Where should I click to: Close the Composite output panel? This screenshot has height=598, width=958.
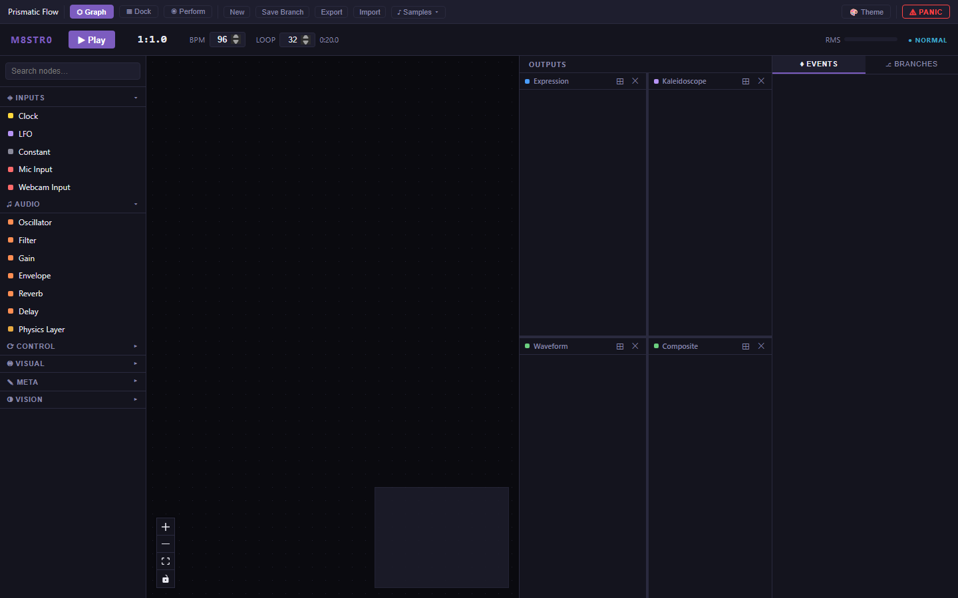point(761,346)
